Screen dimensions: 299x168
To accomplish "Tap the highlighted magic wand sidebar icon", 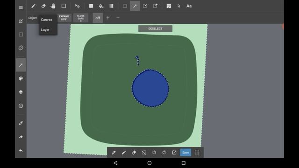I will [x=21, y=65].
